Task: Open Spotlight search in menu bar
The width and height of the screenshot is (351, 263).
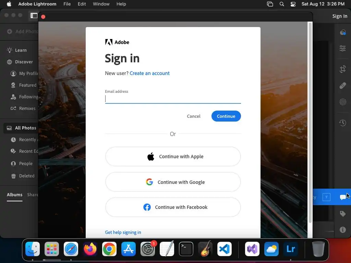Action: pyautogui.click(x=282, y=4)
